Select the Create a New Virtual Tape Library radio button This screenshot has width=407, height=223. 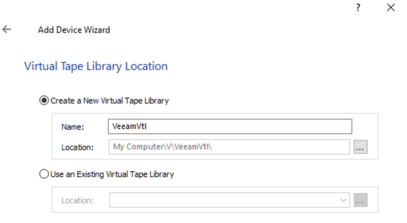pyautogui.click(x=44, y=100)
